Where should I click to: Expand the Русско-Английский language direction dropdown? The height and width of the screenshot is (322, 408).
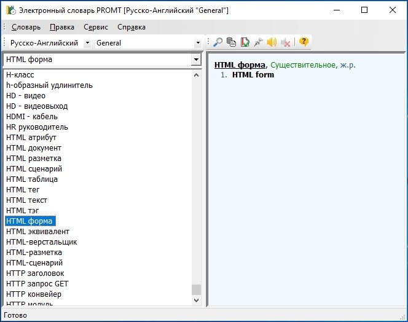click(88, 43)
